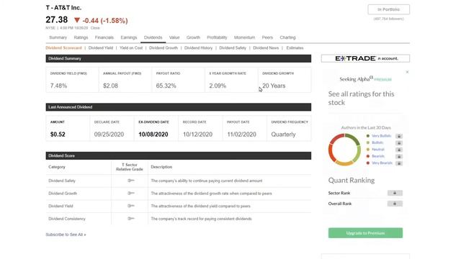Click the T Sector Relative Grade column header
Image resolution: width=461 pixels, height=259 pixels.
[x=130, y=167]
